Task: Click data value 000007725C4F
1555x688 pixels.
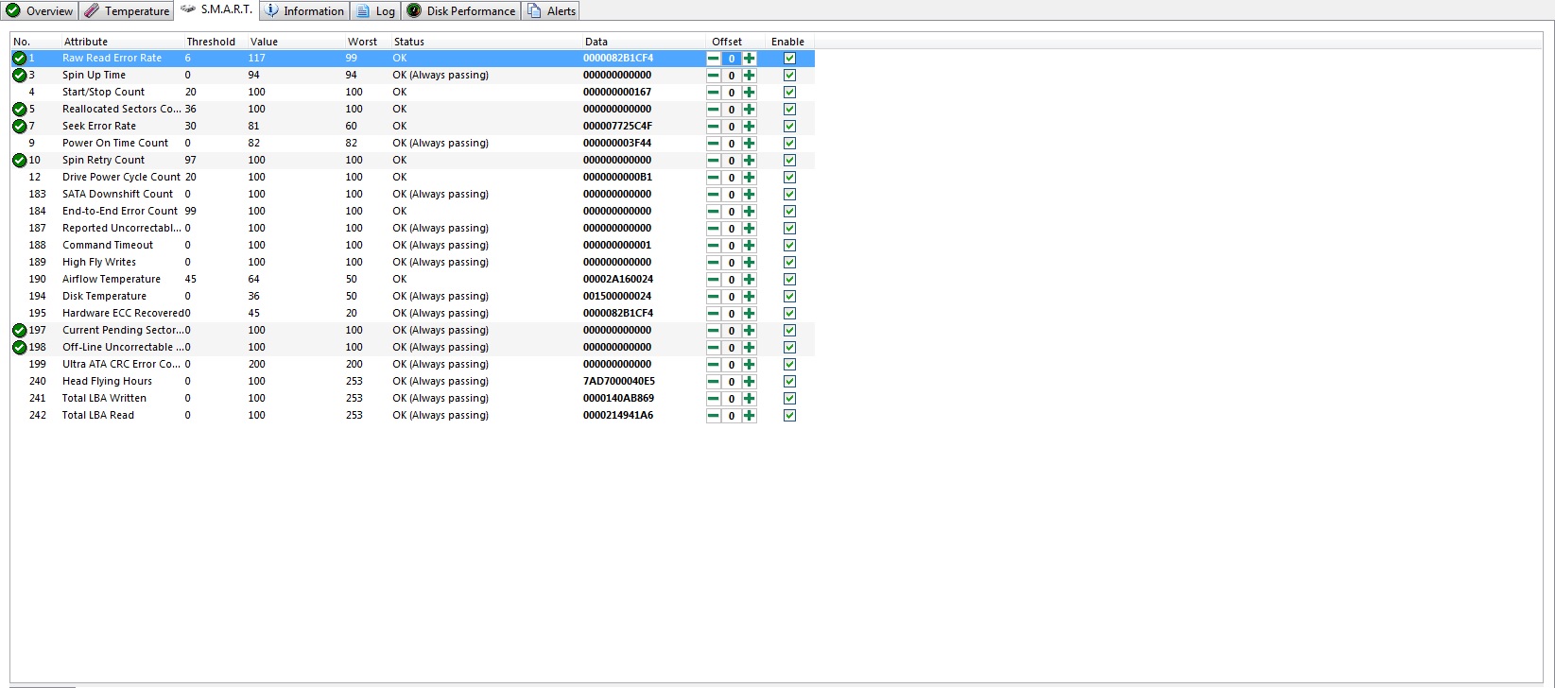Action: click(x=618, y=127)
